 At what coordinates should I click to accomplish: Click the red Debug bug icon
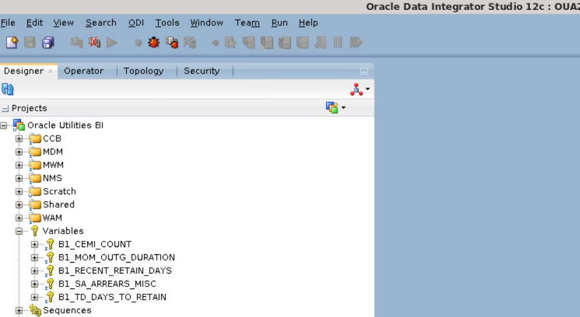[x=154, y=42]
